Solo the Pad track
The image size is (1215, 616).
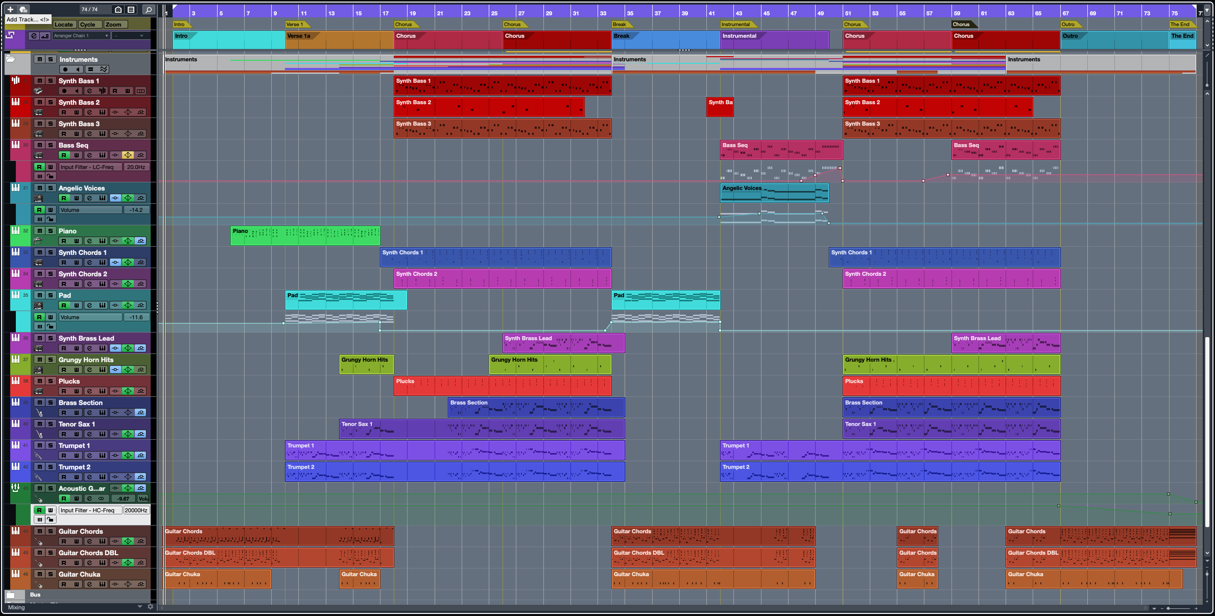(51, 295)
